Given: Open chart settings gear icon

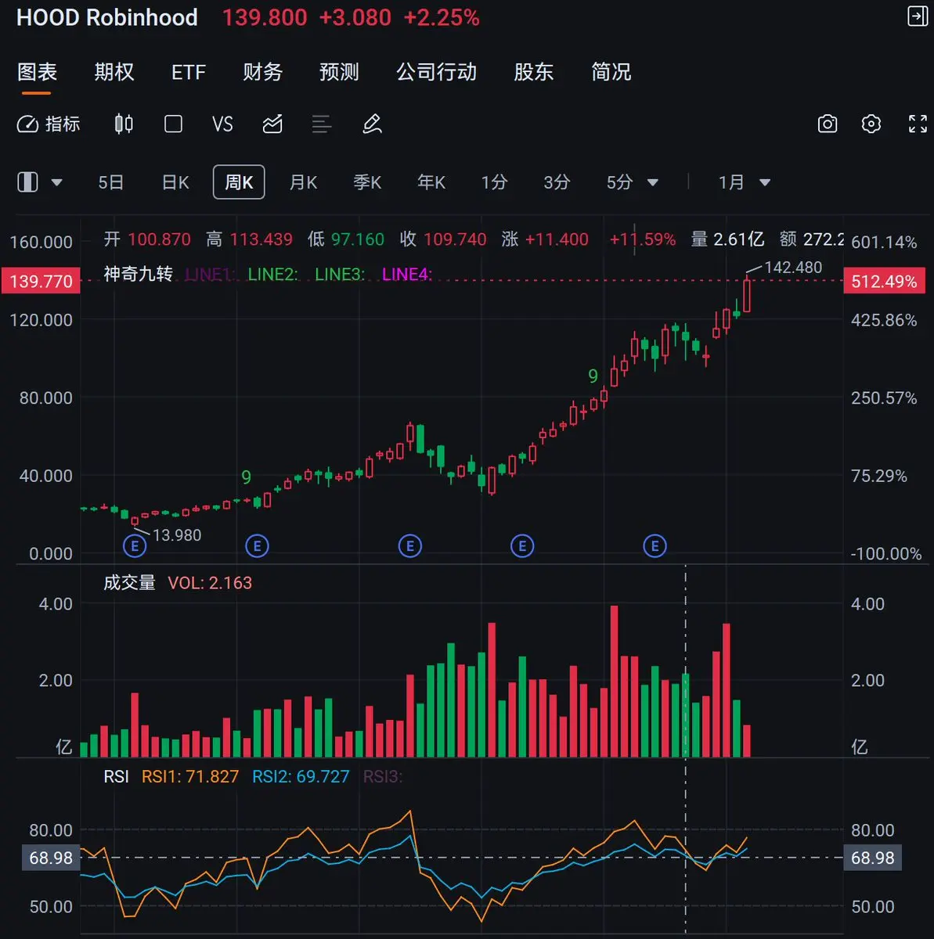Looking at the screenshot, I should click(x=871, y=124).
